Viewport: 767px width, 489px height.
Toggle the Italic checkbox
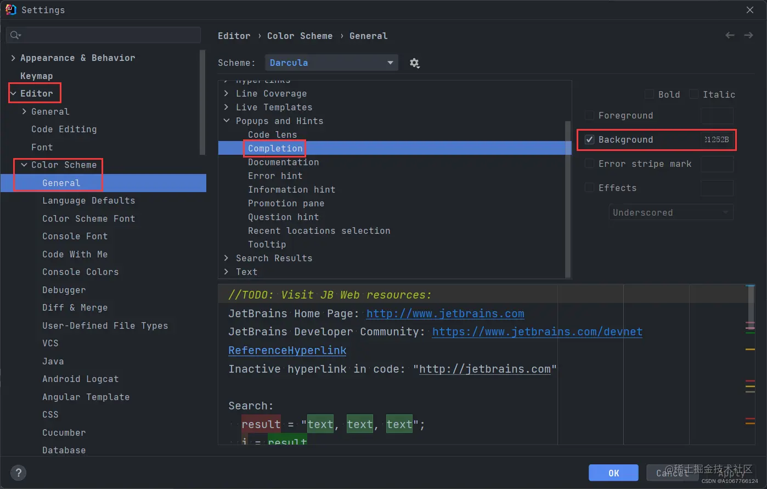pyautogui.click(x=694, y=94)
